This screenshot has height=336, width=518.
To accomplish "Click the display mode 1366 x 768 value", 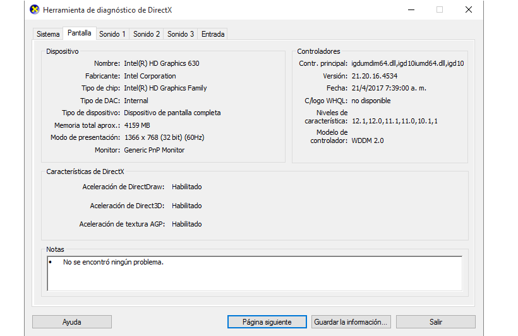I will click(x=164, y=137).
